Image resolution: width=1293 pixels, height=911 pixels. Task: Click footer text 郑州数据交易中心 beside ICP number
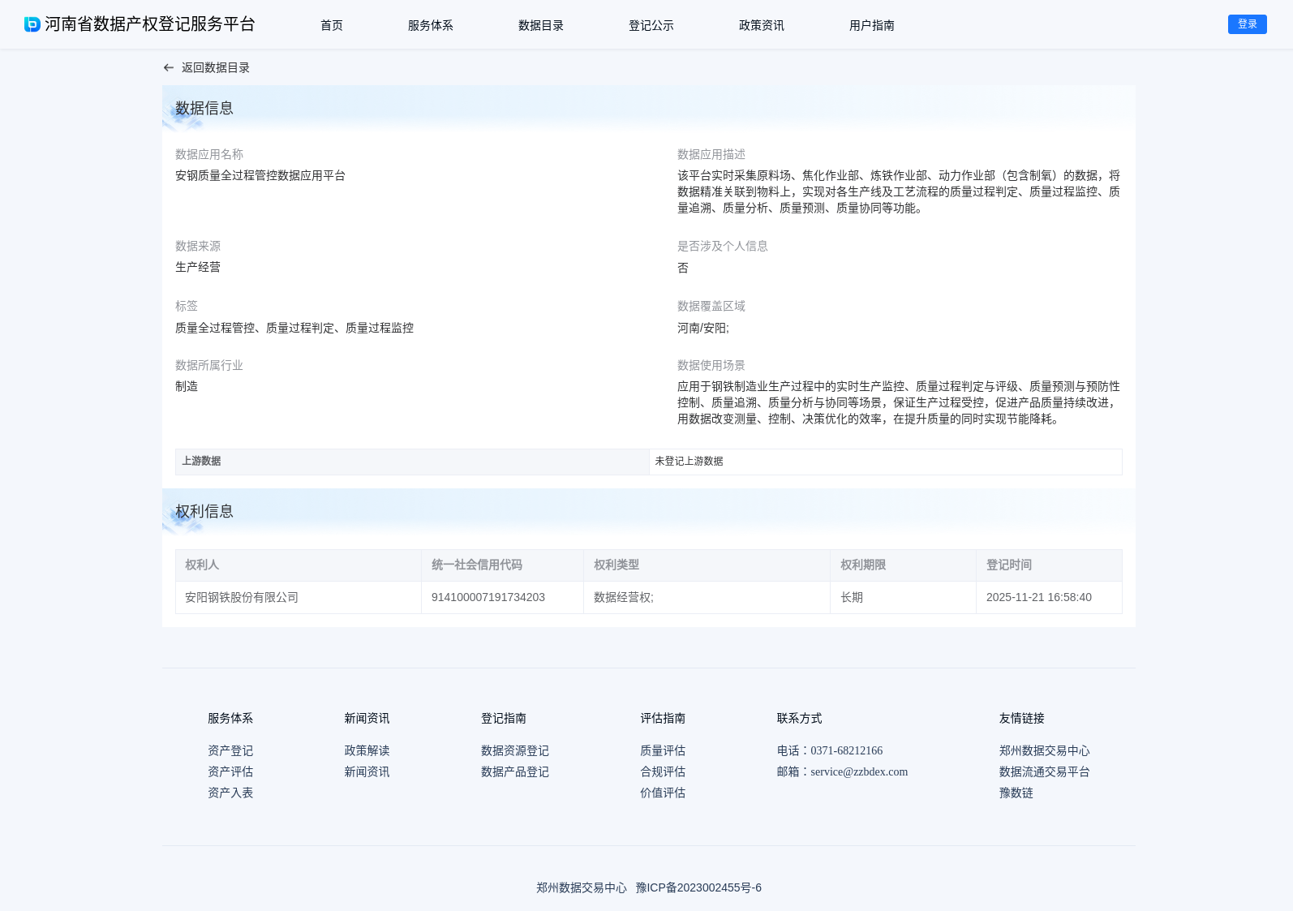coord(582,888)
